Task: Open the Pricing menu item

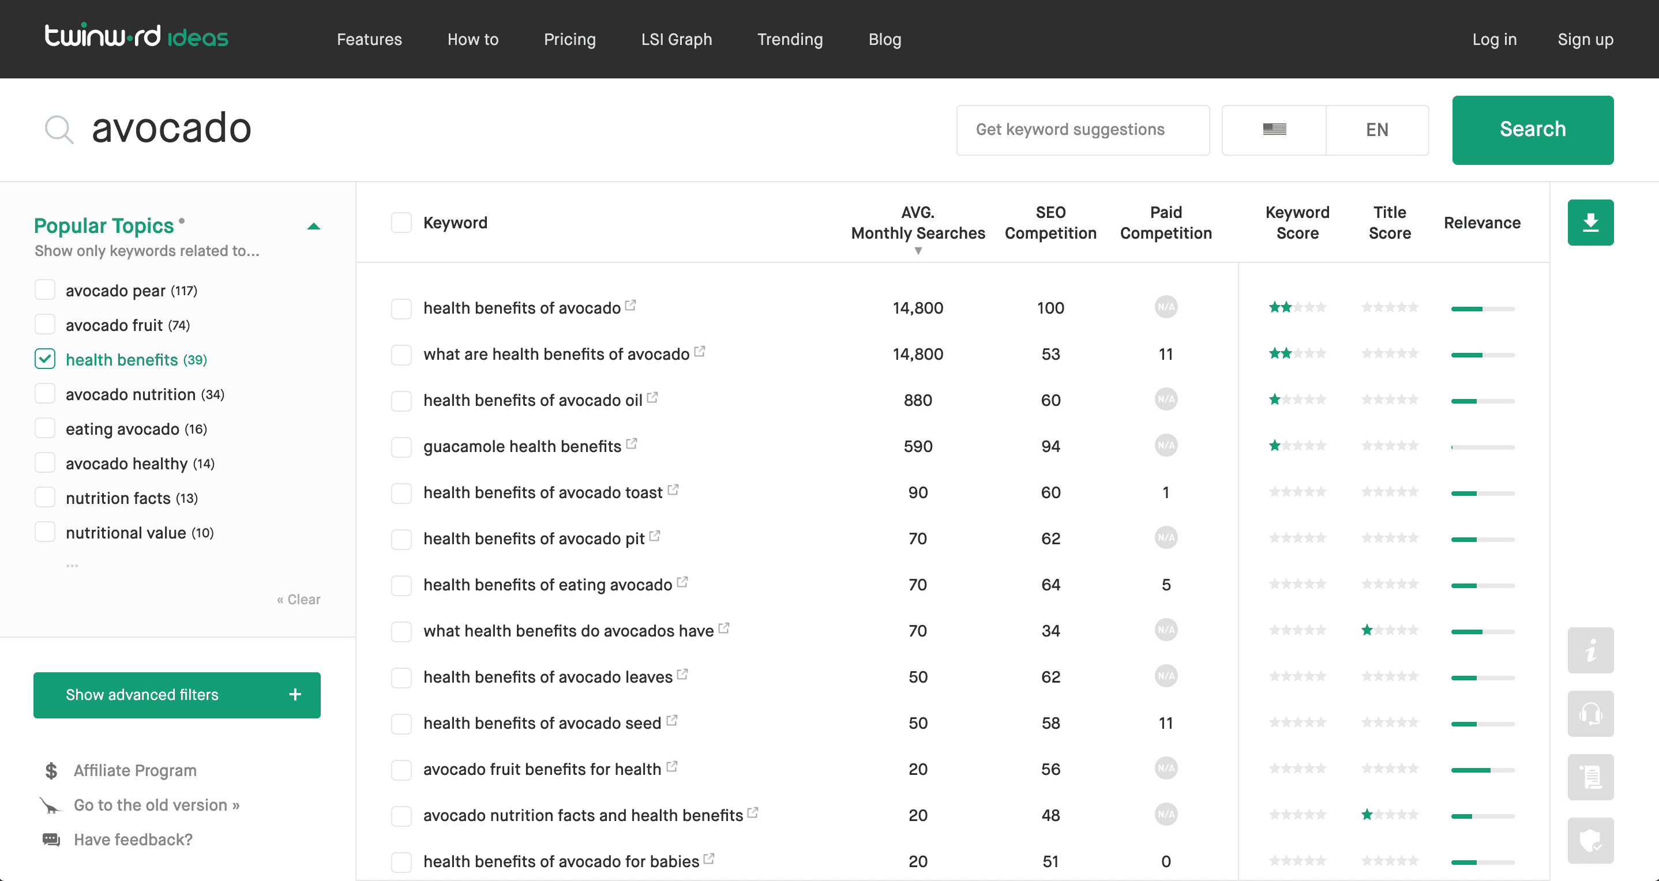Action: [x=569, y=39]
